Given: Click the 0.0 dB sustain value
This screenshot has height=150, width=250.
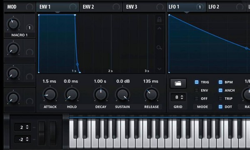Looking at the screenshot, I should 123,81.
